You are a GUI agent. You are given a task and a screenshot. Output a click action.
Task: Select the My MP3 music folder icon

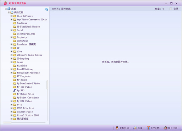(15, 90)
